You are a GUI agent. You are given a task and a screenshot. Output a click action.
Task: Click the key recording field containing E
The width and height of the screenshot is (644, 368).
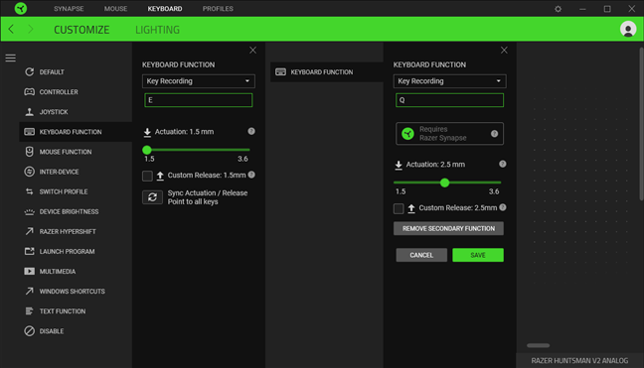[x=199, y=100]
